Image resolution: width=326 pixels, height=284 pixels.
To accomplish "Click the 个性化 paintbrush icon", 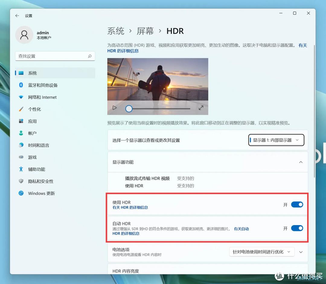I will click(21, 109).
